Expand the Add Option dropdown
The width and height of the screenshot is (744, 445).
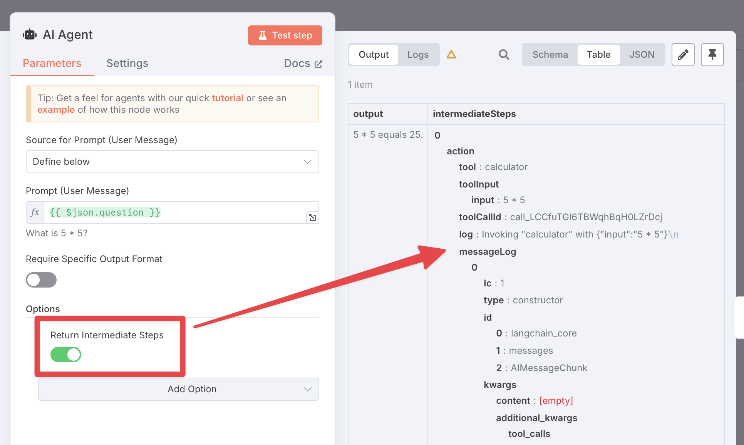pyautogui.click(x=178, y=389)
